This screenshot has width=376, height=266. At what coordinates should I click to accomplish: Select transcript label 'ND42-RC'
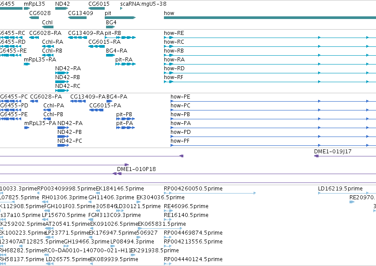68,86
